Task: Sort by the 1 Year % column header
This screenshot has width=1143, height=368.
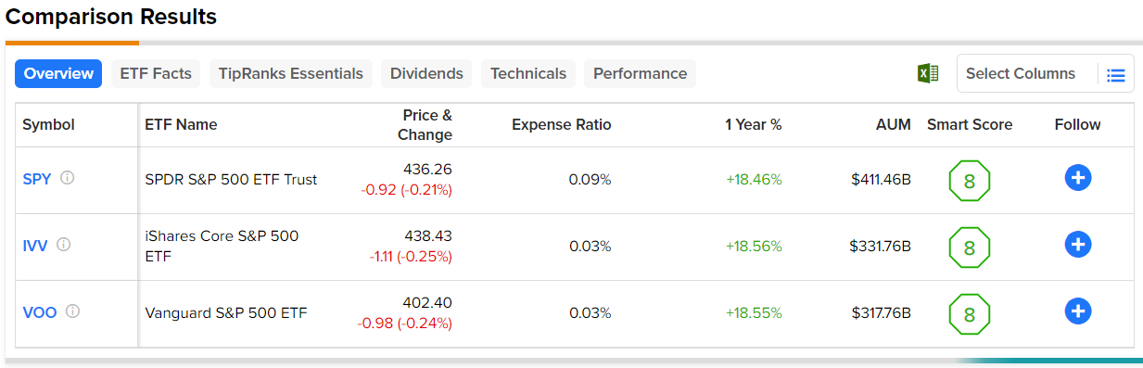Action: (753, 124)
